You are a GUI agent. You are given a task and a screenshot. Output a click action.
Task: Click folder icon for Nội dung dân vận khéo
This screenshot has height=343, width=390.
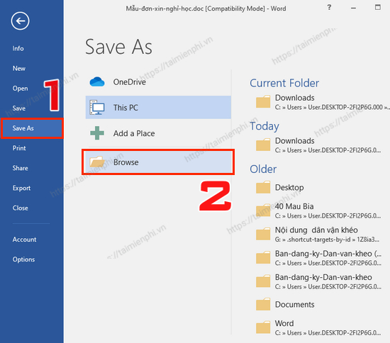pyautogui.click(x=263, y=234)
